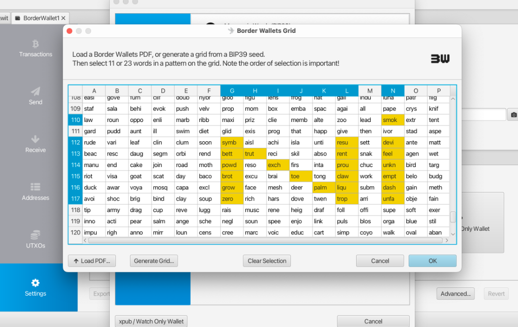Click the BW logo in dialog
518x327 pixels.
(x=440, y=59)
